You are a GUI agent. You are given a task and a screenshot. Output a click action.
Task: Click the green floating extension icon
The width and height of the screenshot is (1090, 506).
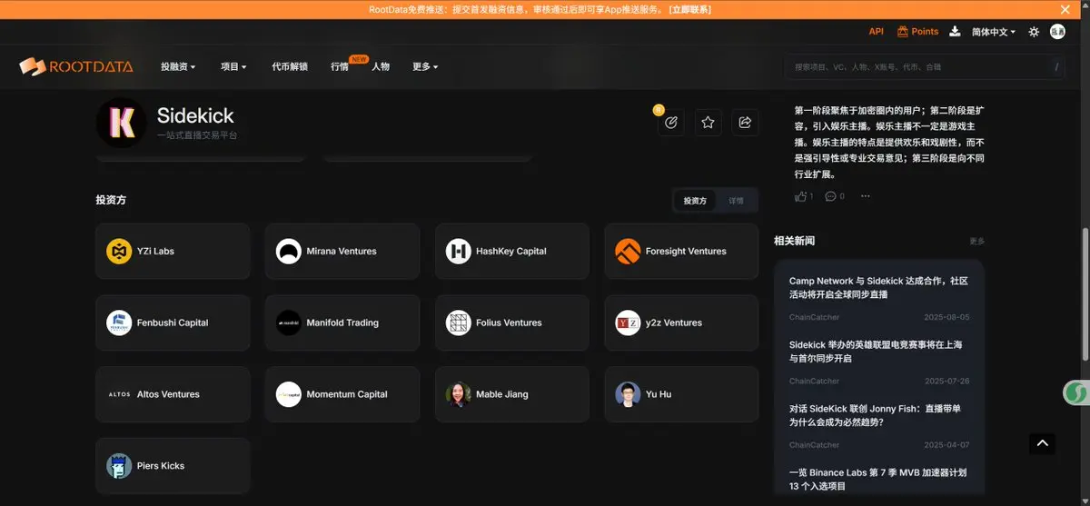pyautogui.click(x=1077, y=393)
